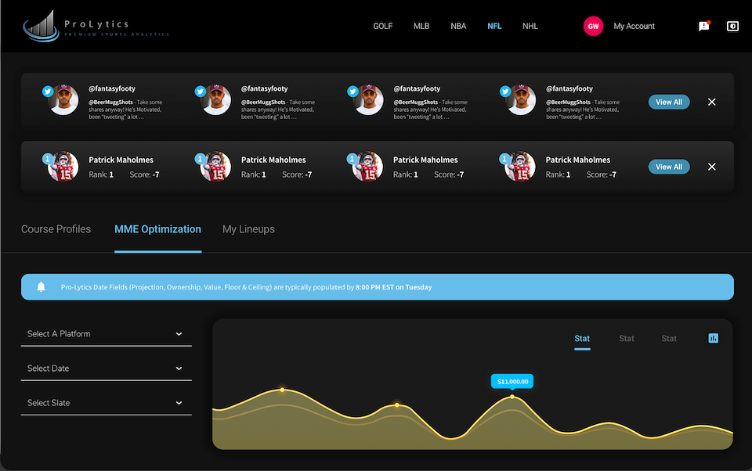752x471 pixels.
Task: Click the rightmost tweet's Twitter bird badge
Action: (505, 91)
